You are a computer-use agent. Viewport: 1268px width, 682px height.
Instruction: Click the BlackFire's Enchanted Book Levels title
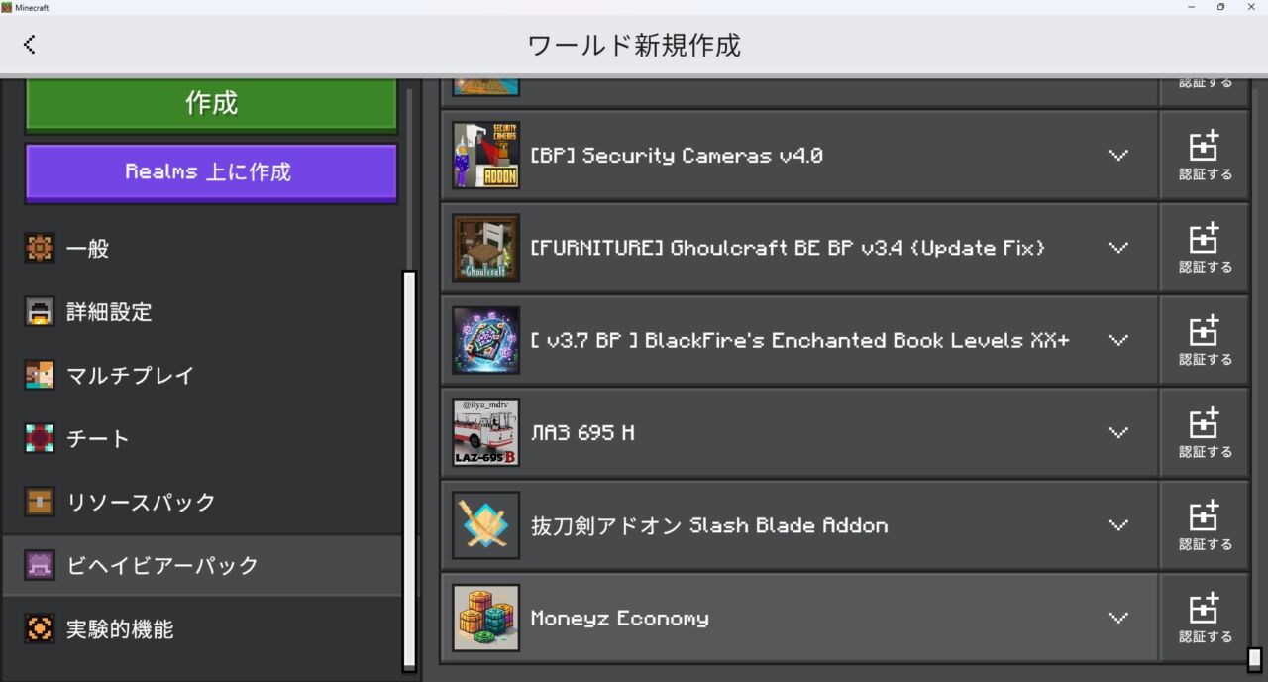[800, 340]
